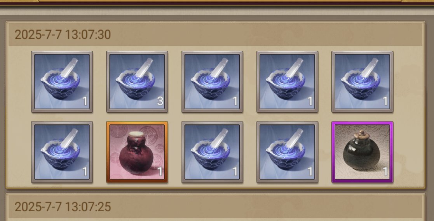Click the 2025-7-7 13:07:30 timestamp

tap(63, 35)
